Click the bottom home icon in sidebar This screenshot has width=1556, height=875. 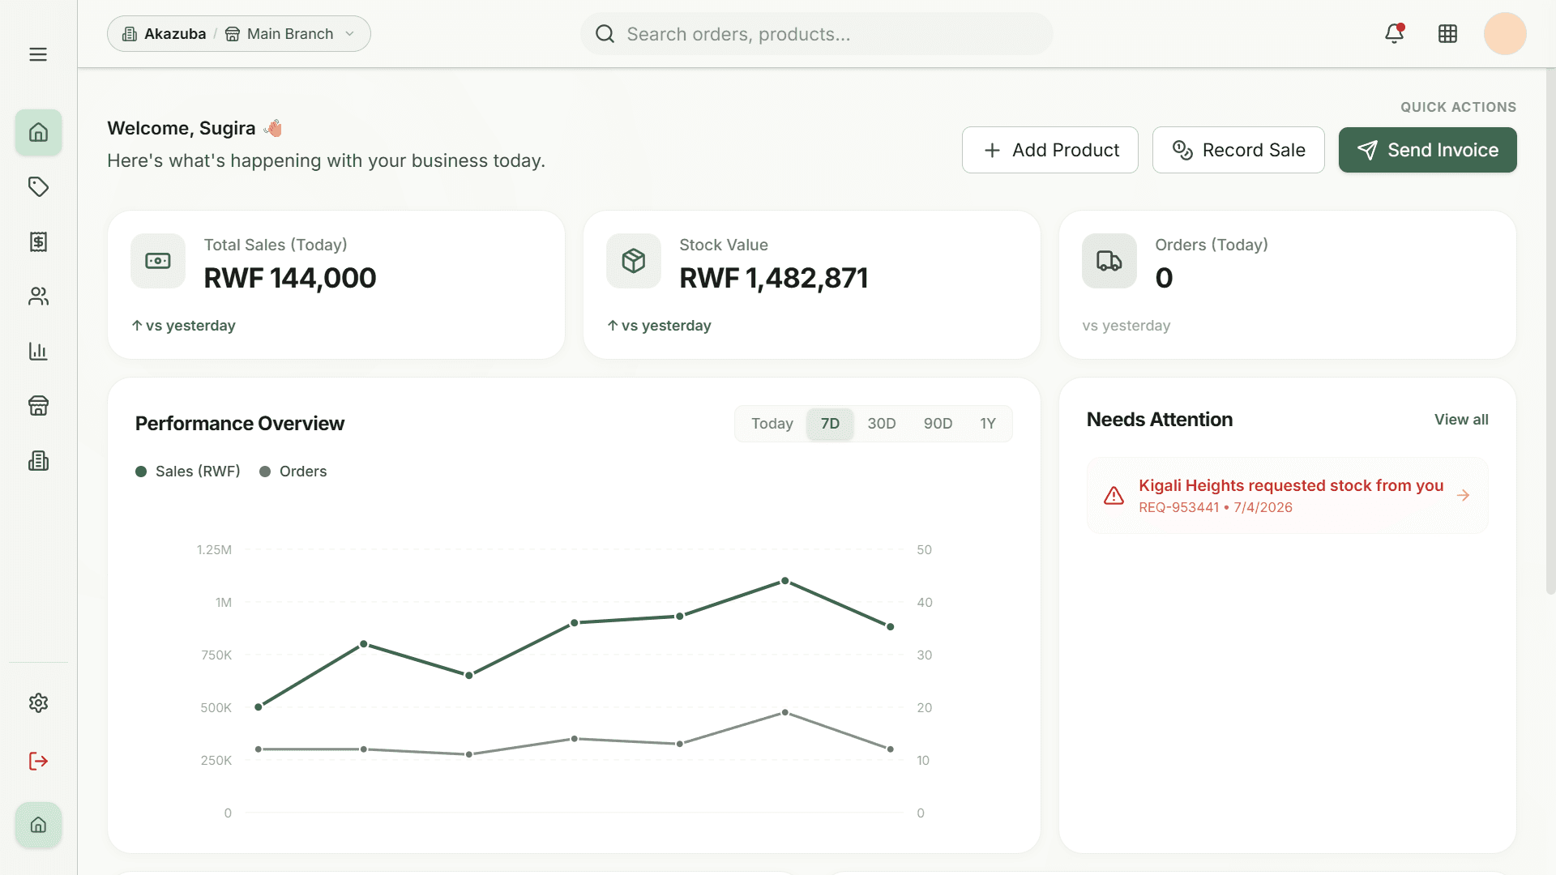pos(38,825)
